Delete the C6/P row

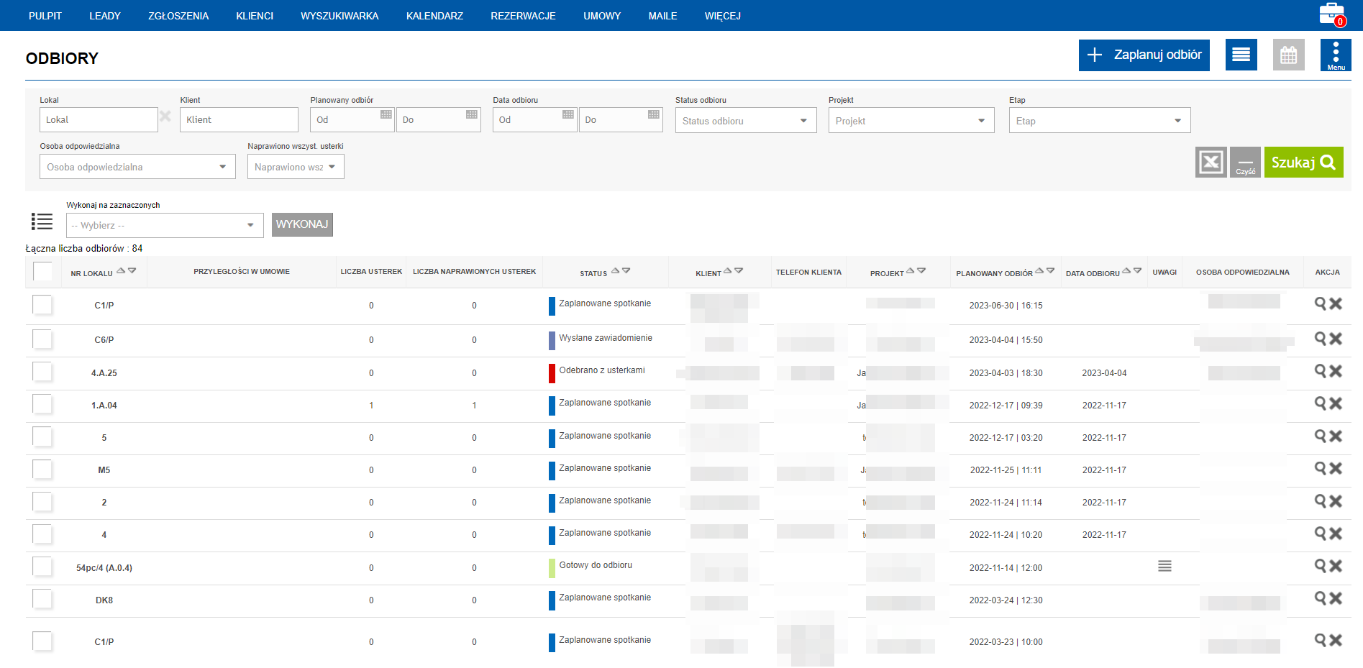(x=1336, y=338)
